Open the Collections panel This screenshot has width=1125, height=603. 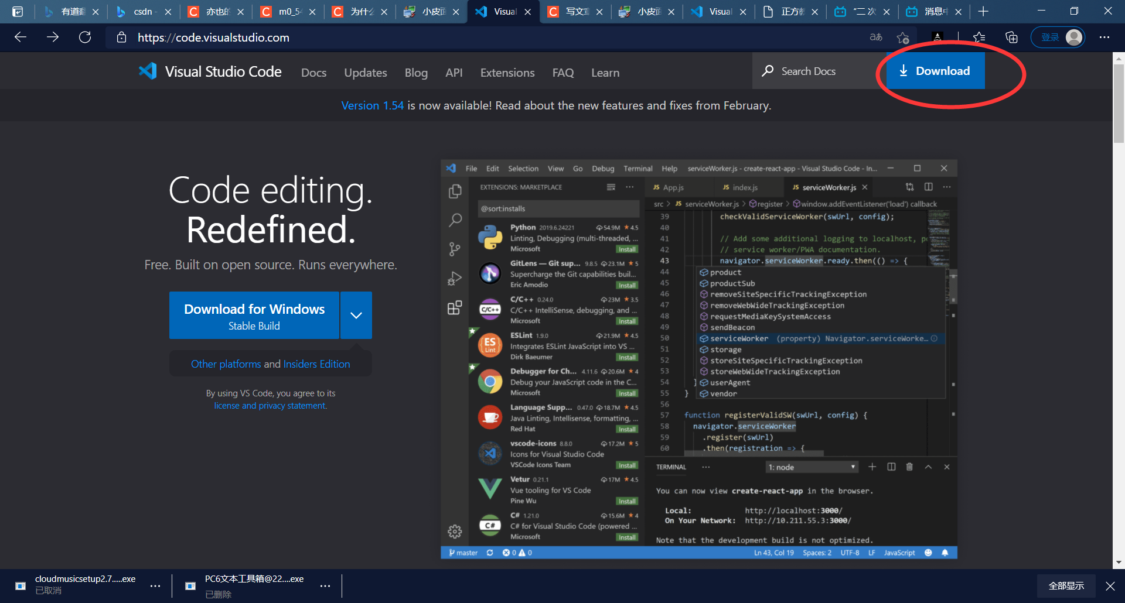point(1011,37)
